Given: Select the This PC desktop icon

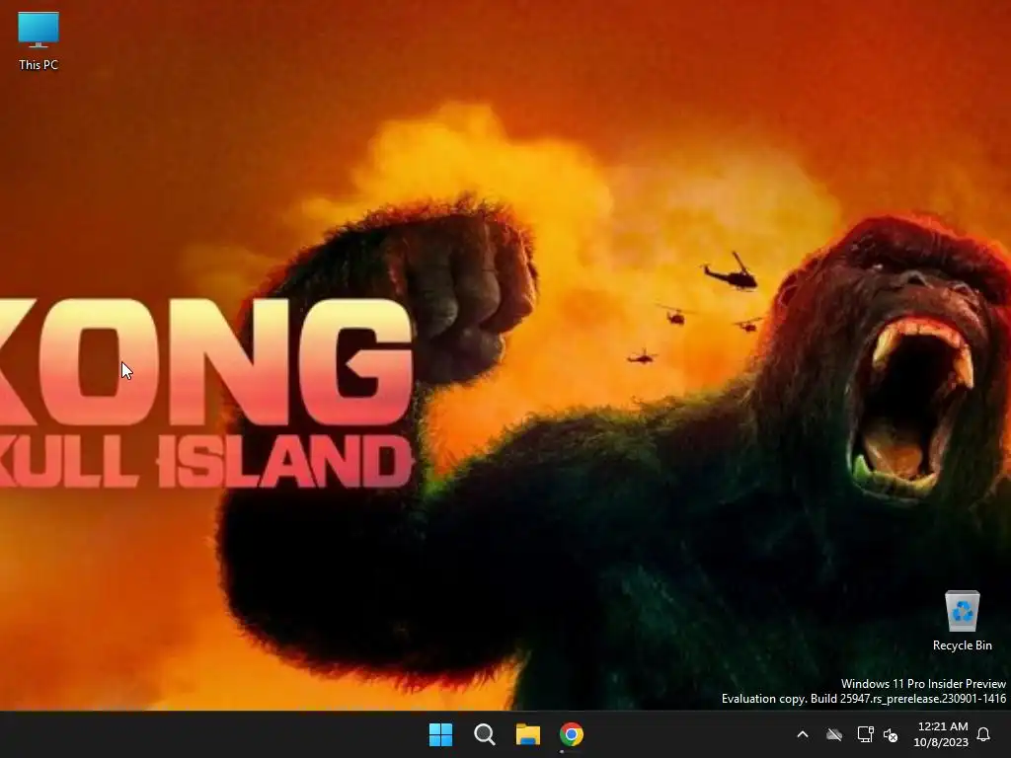Looking at the screenshot, I should click(39, 41).
